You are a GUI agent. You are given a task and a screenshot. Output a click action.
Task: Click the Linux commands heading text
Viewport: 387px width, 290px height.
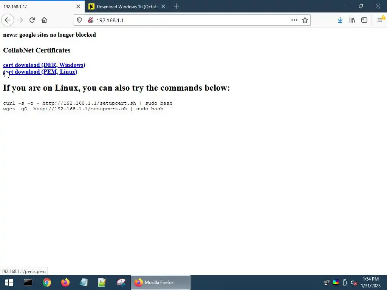116,88
